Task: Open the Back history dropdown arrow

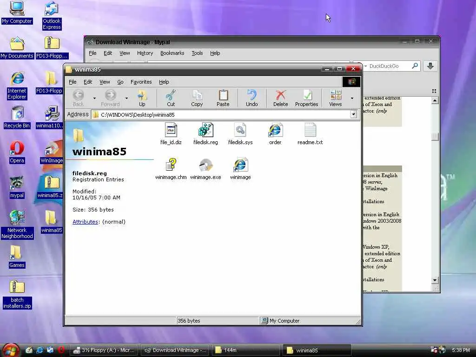Action: [x=94, y=98]
